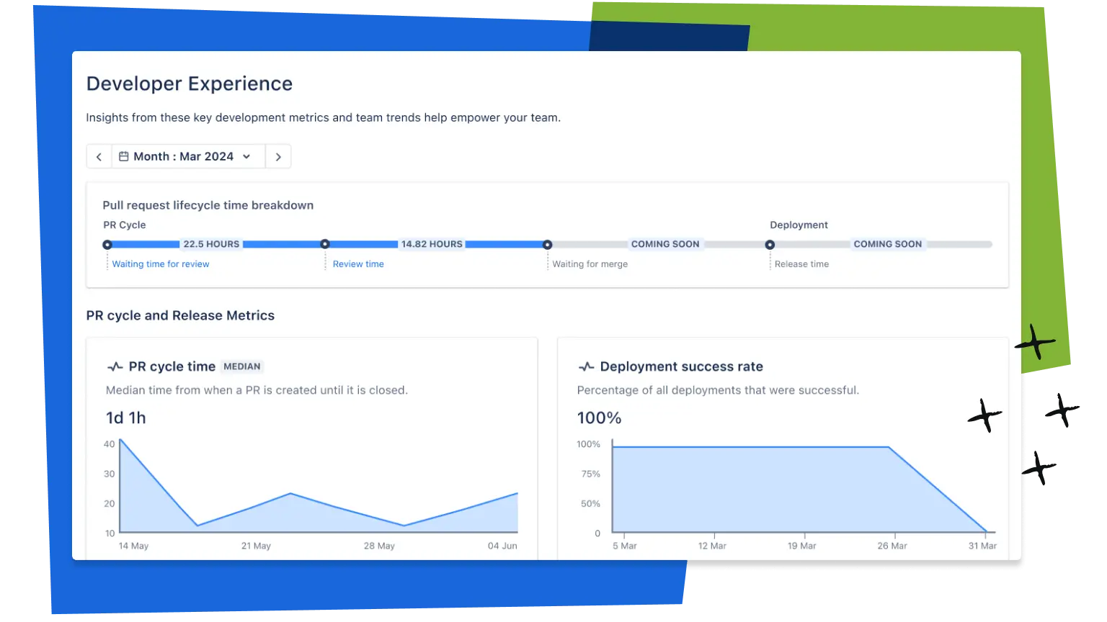Click the 100% deployment success value
This screenshot has height=622, width=1107.
tap(599, 418)
